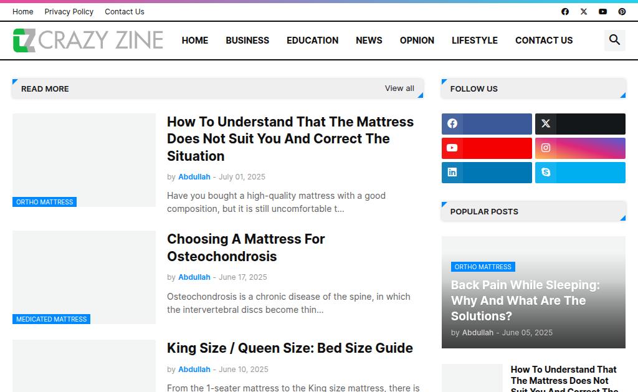The image size is (638, 392).
Task: Follow on Facebook in Follow Us widget
Action: tap(487, 124)
